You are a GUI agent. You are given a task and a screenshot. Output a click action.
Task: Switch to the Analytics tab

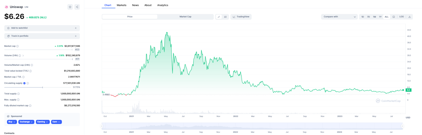click(x=163, y=5)
